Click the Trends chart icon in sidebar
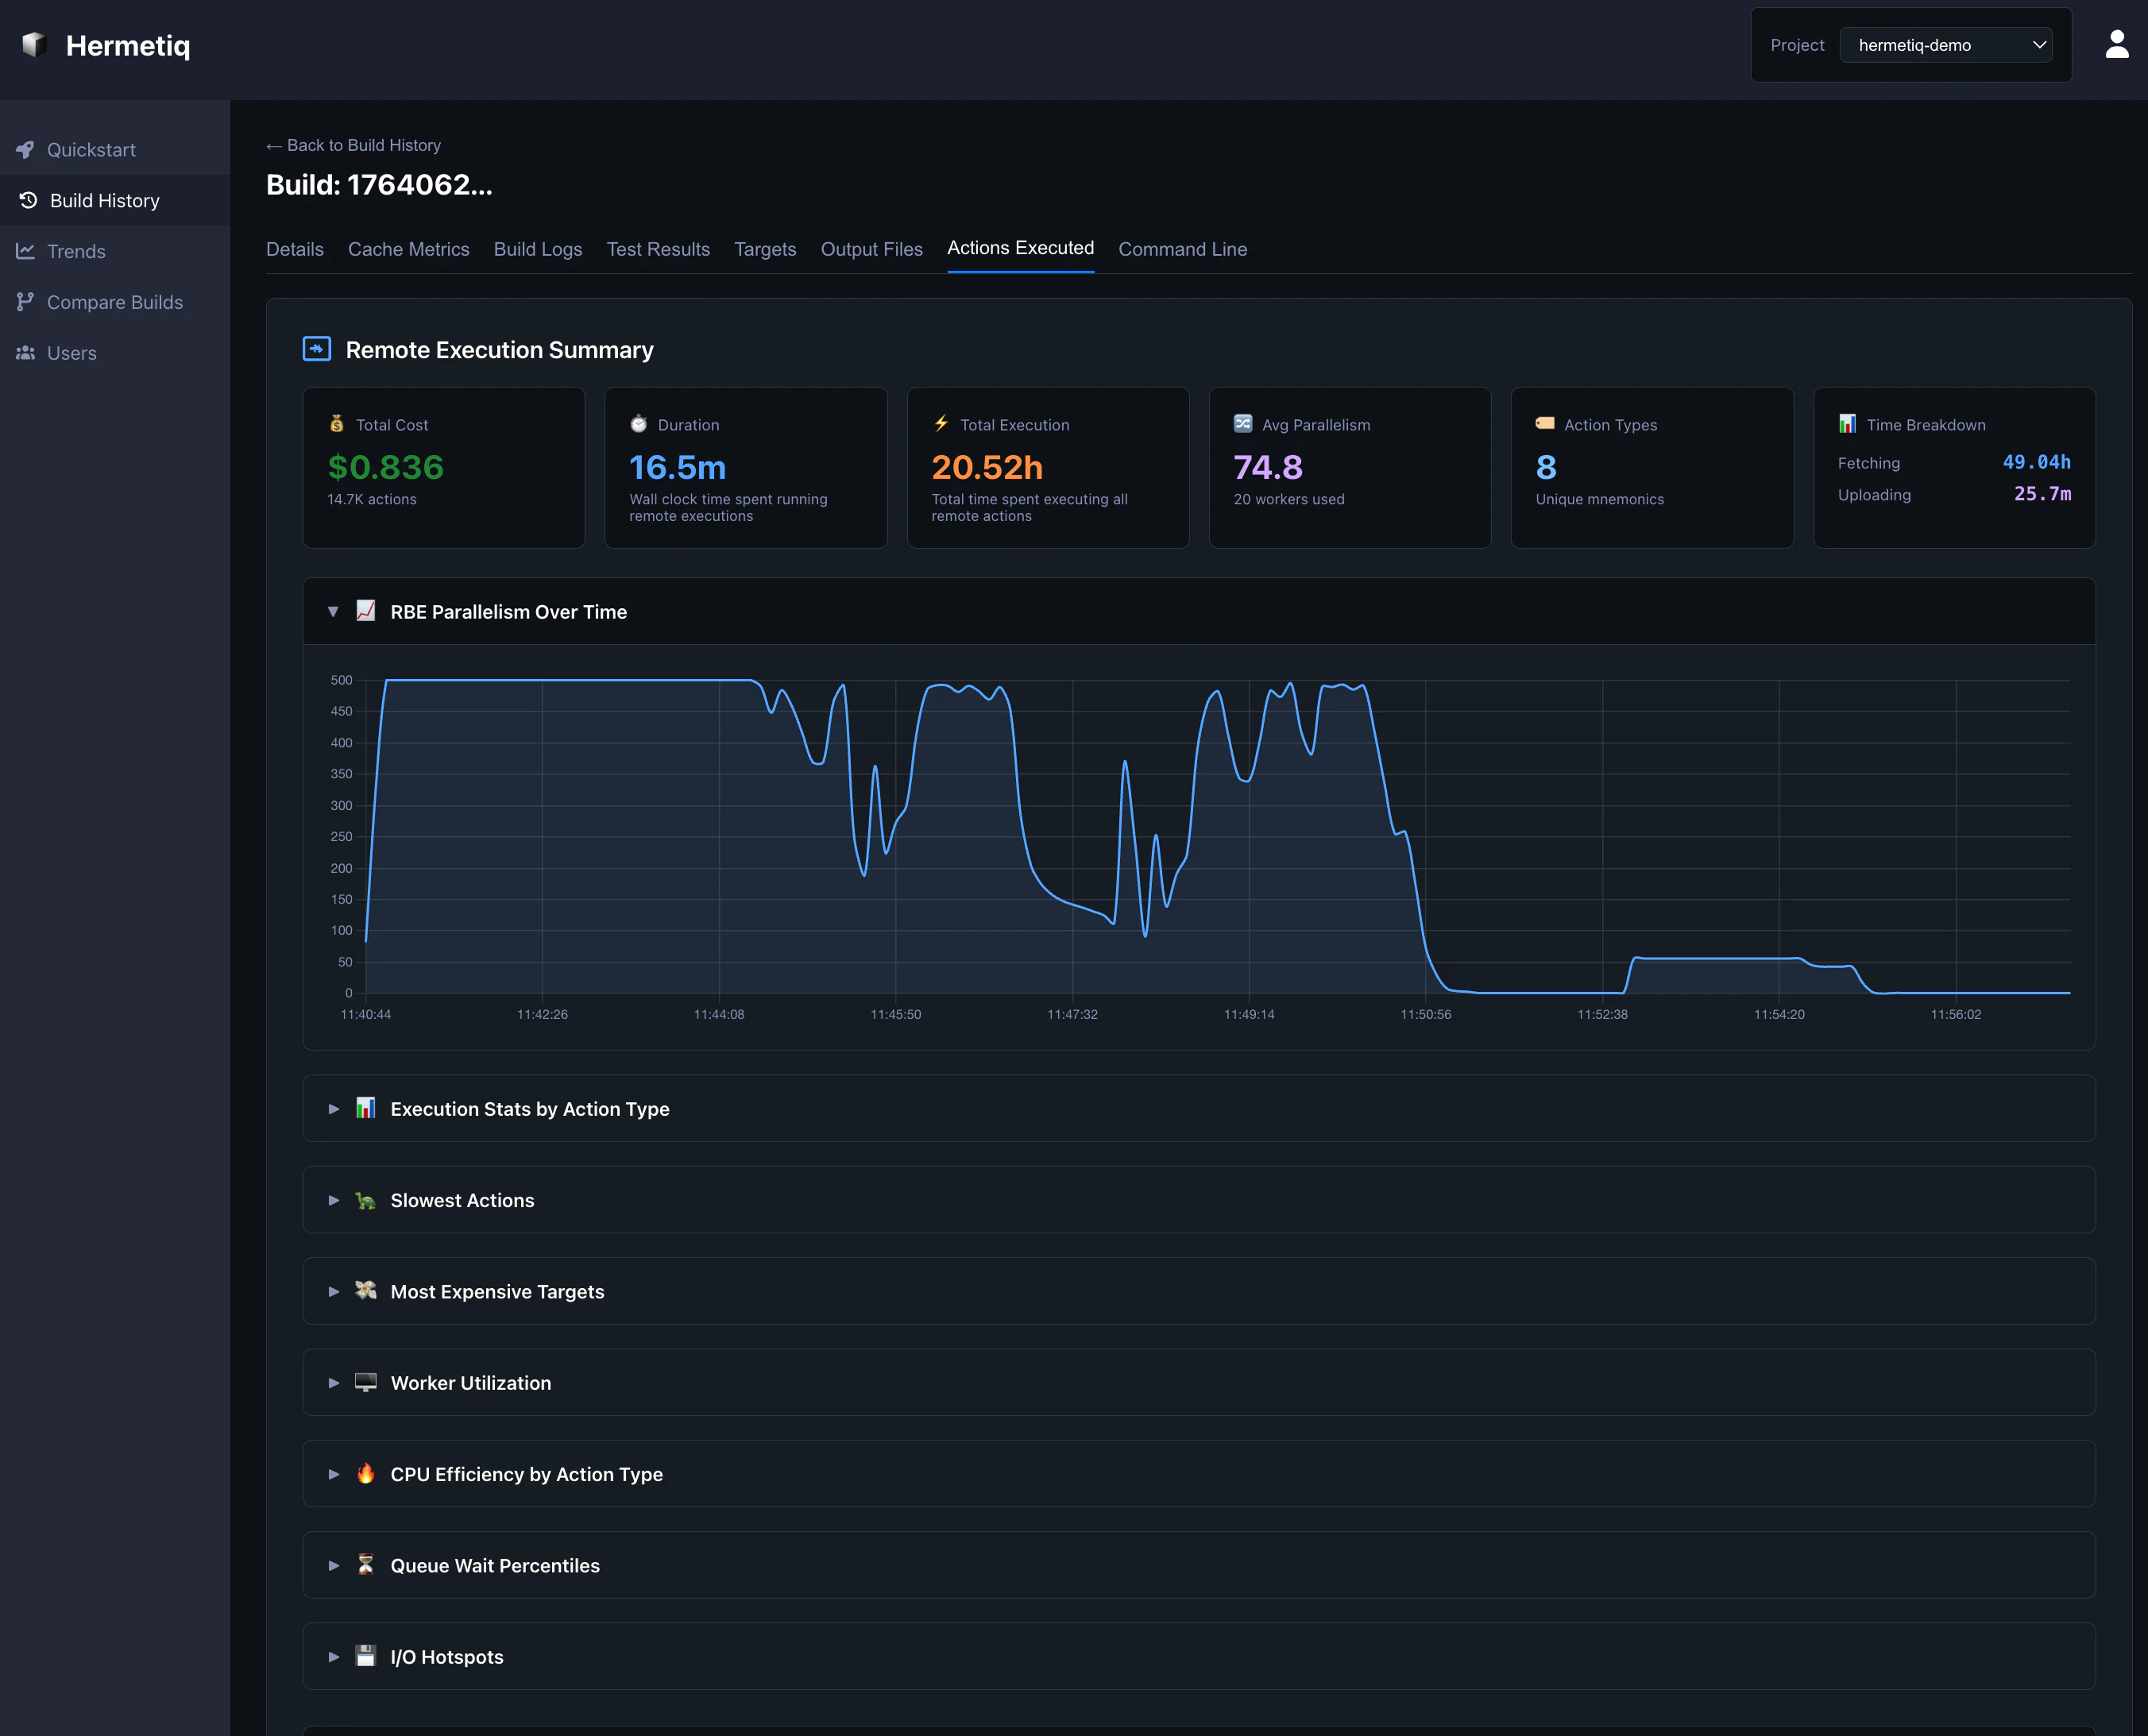 pyautogui.click(x=25, y=251)
